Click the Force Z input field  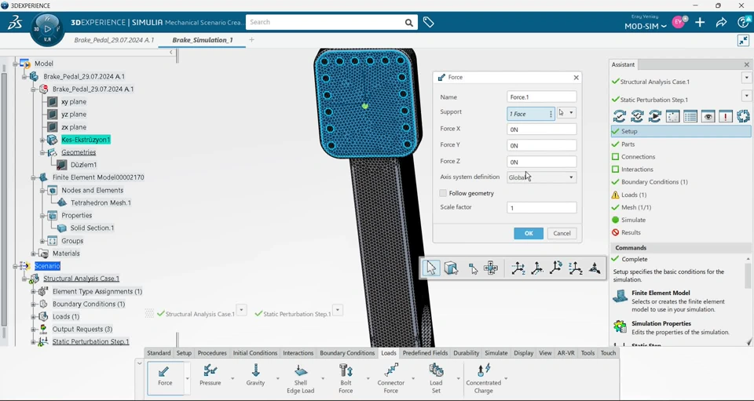541,162
